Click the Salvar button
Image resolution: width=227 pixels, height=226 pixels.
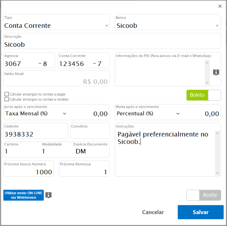pos(200,212)
